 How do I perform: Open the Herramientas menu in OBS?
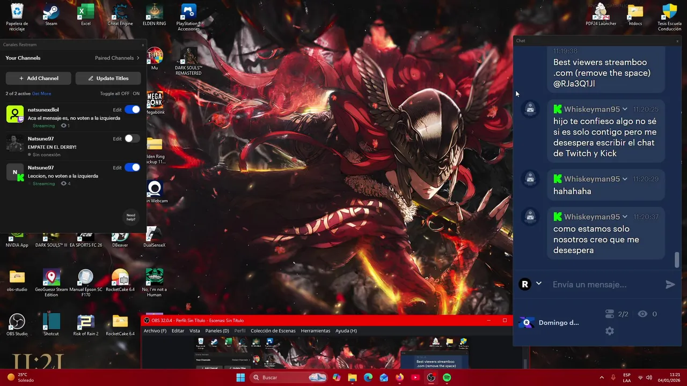point(316,331)
